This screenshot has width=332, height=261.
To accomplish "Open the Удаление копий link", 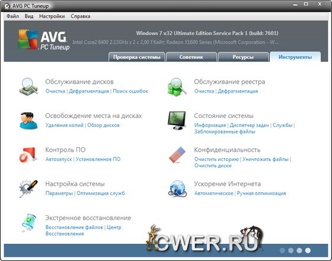I will 65,125.
